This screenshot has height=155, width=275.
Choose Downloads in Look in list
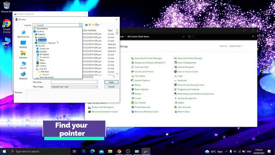pyautogui.click(x=44, y=49)
